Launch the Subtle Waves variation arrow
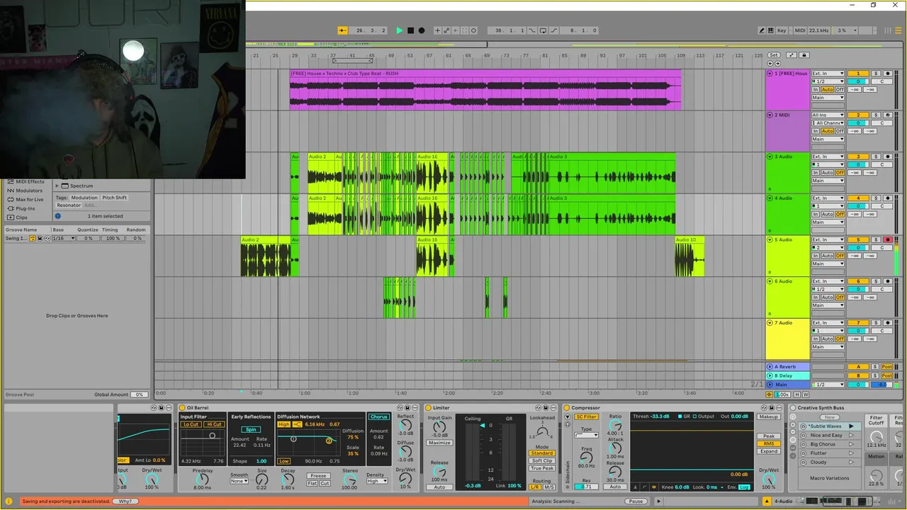The width and height of the screenshot is (907, 510). (x=851, y=426)
